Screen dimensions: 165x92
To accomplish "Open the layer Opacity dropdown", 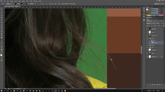I will pos(164,23).
